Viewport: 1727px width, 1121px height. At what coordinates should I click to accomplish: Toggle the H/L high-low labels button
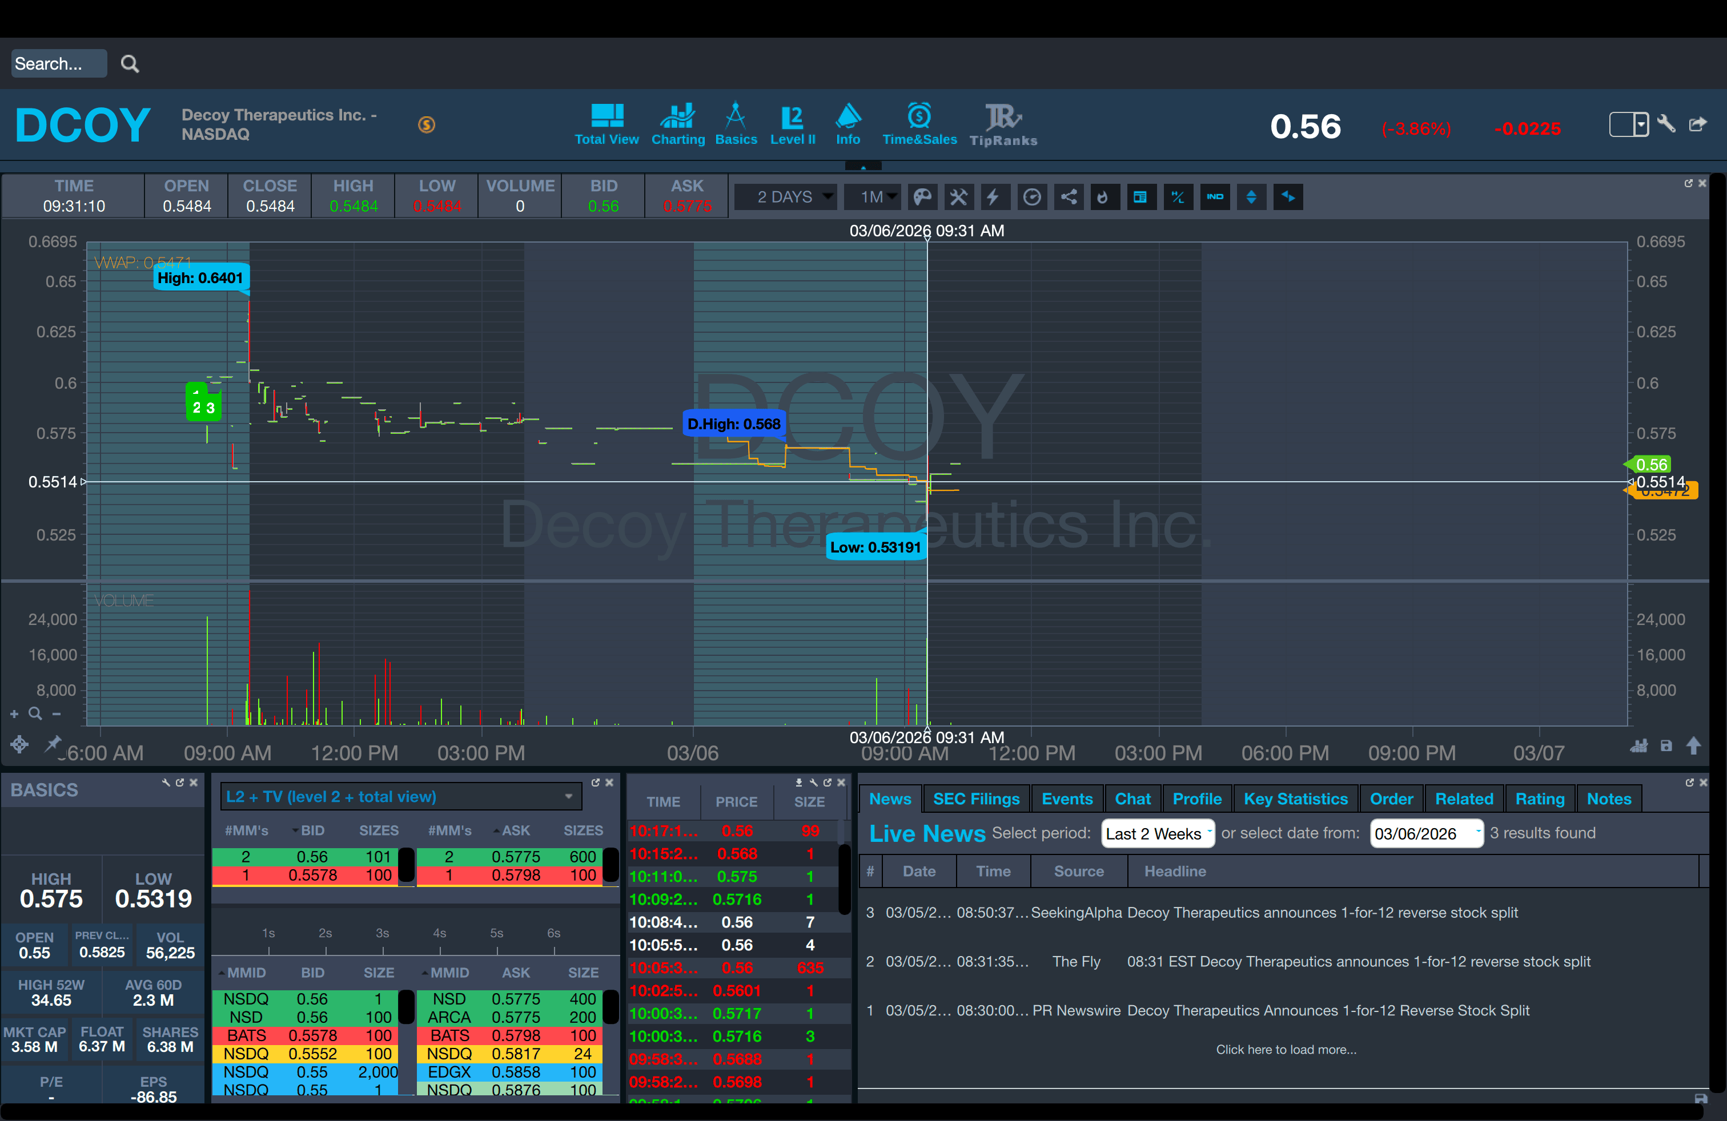(x=1178, y=197)
